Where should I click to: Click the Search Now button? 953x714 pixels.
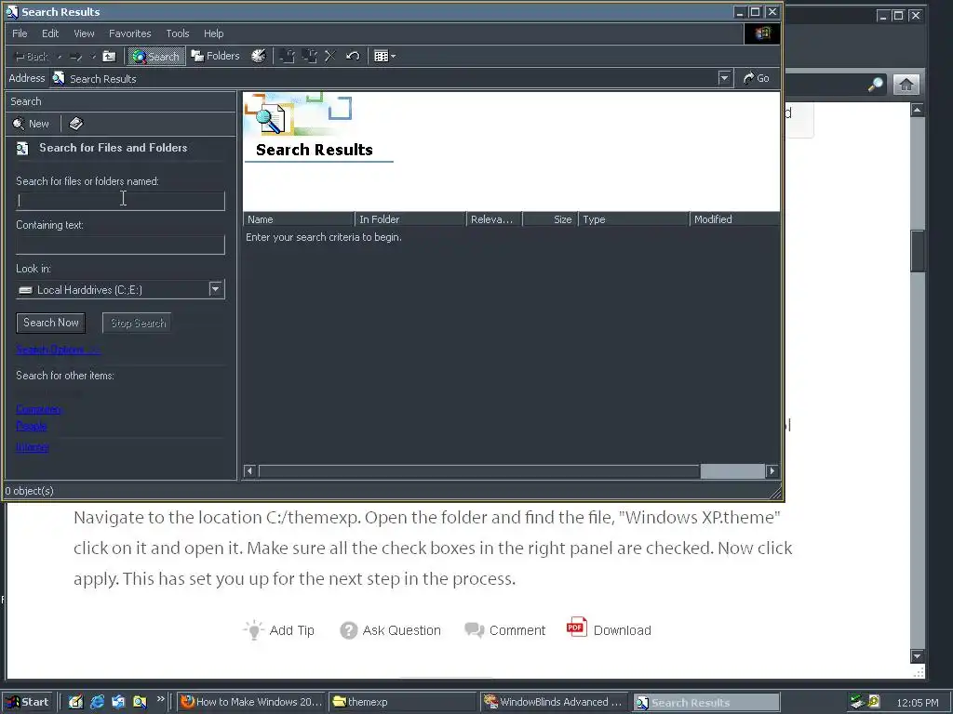pyautogui.click(x=51, y=323)
